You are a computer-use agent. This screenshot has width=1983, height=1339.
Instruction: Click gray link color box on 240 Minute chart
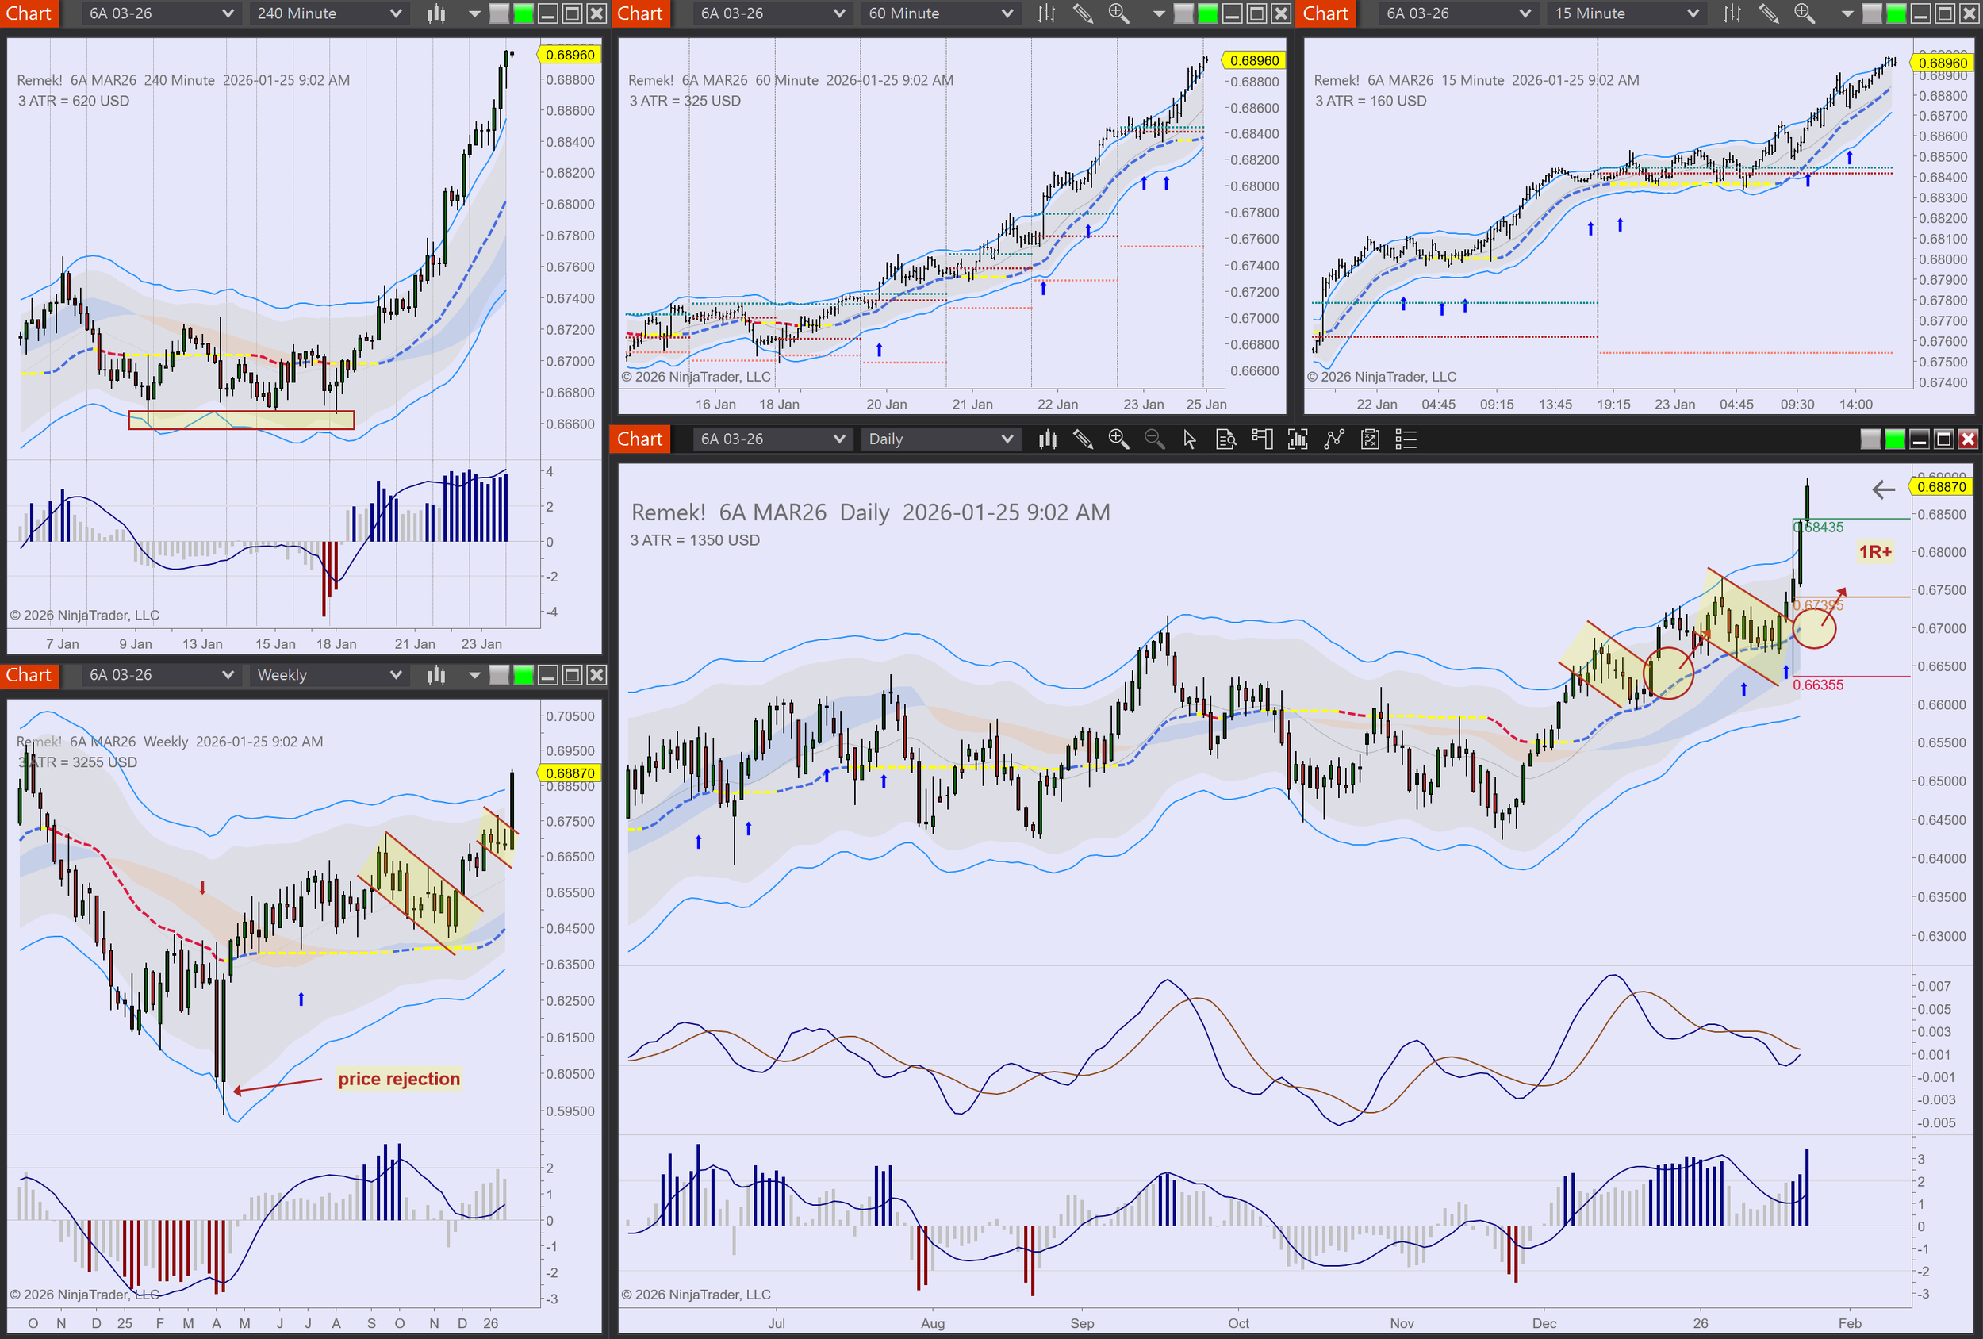click(x=499, y=13)
